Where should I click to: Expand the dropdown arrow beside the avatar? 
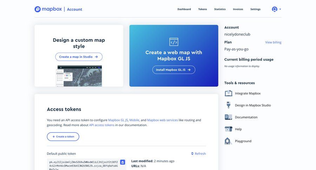280,9
